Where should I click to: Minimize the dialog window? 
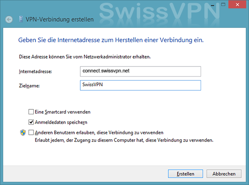coord(213,5)
